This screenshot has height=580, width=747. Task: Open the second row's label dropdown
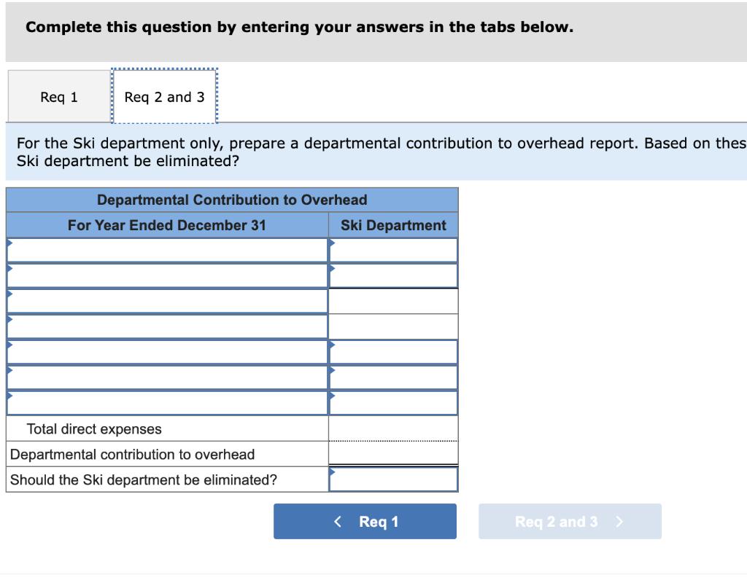pos(167,275)
